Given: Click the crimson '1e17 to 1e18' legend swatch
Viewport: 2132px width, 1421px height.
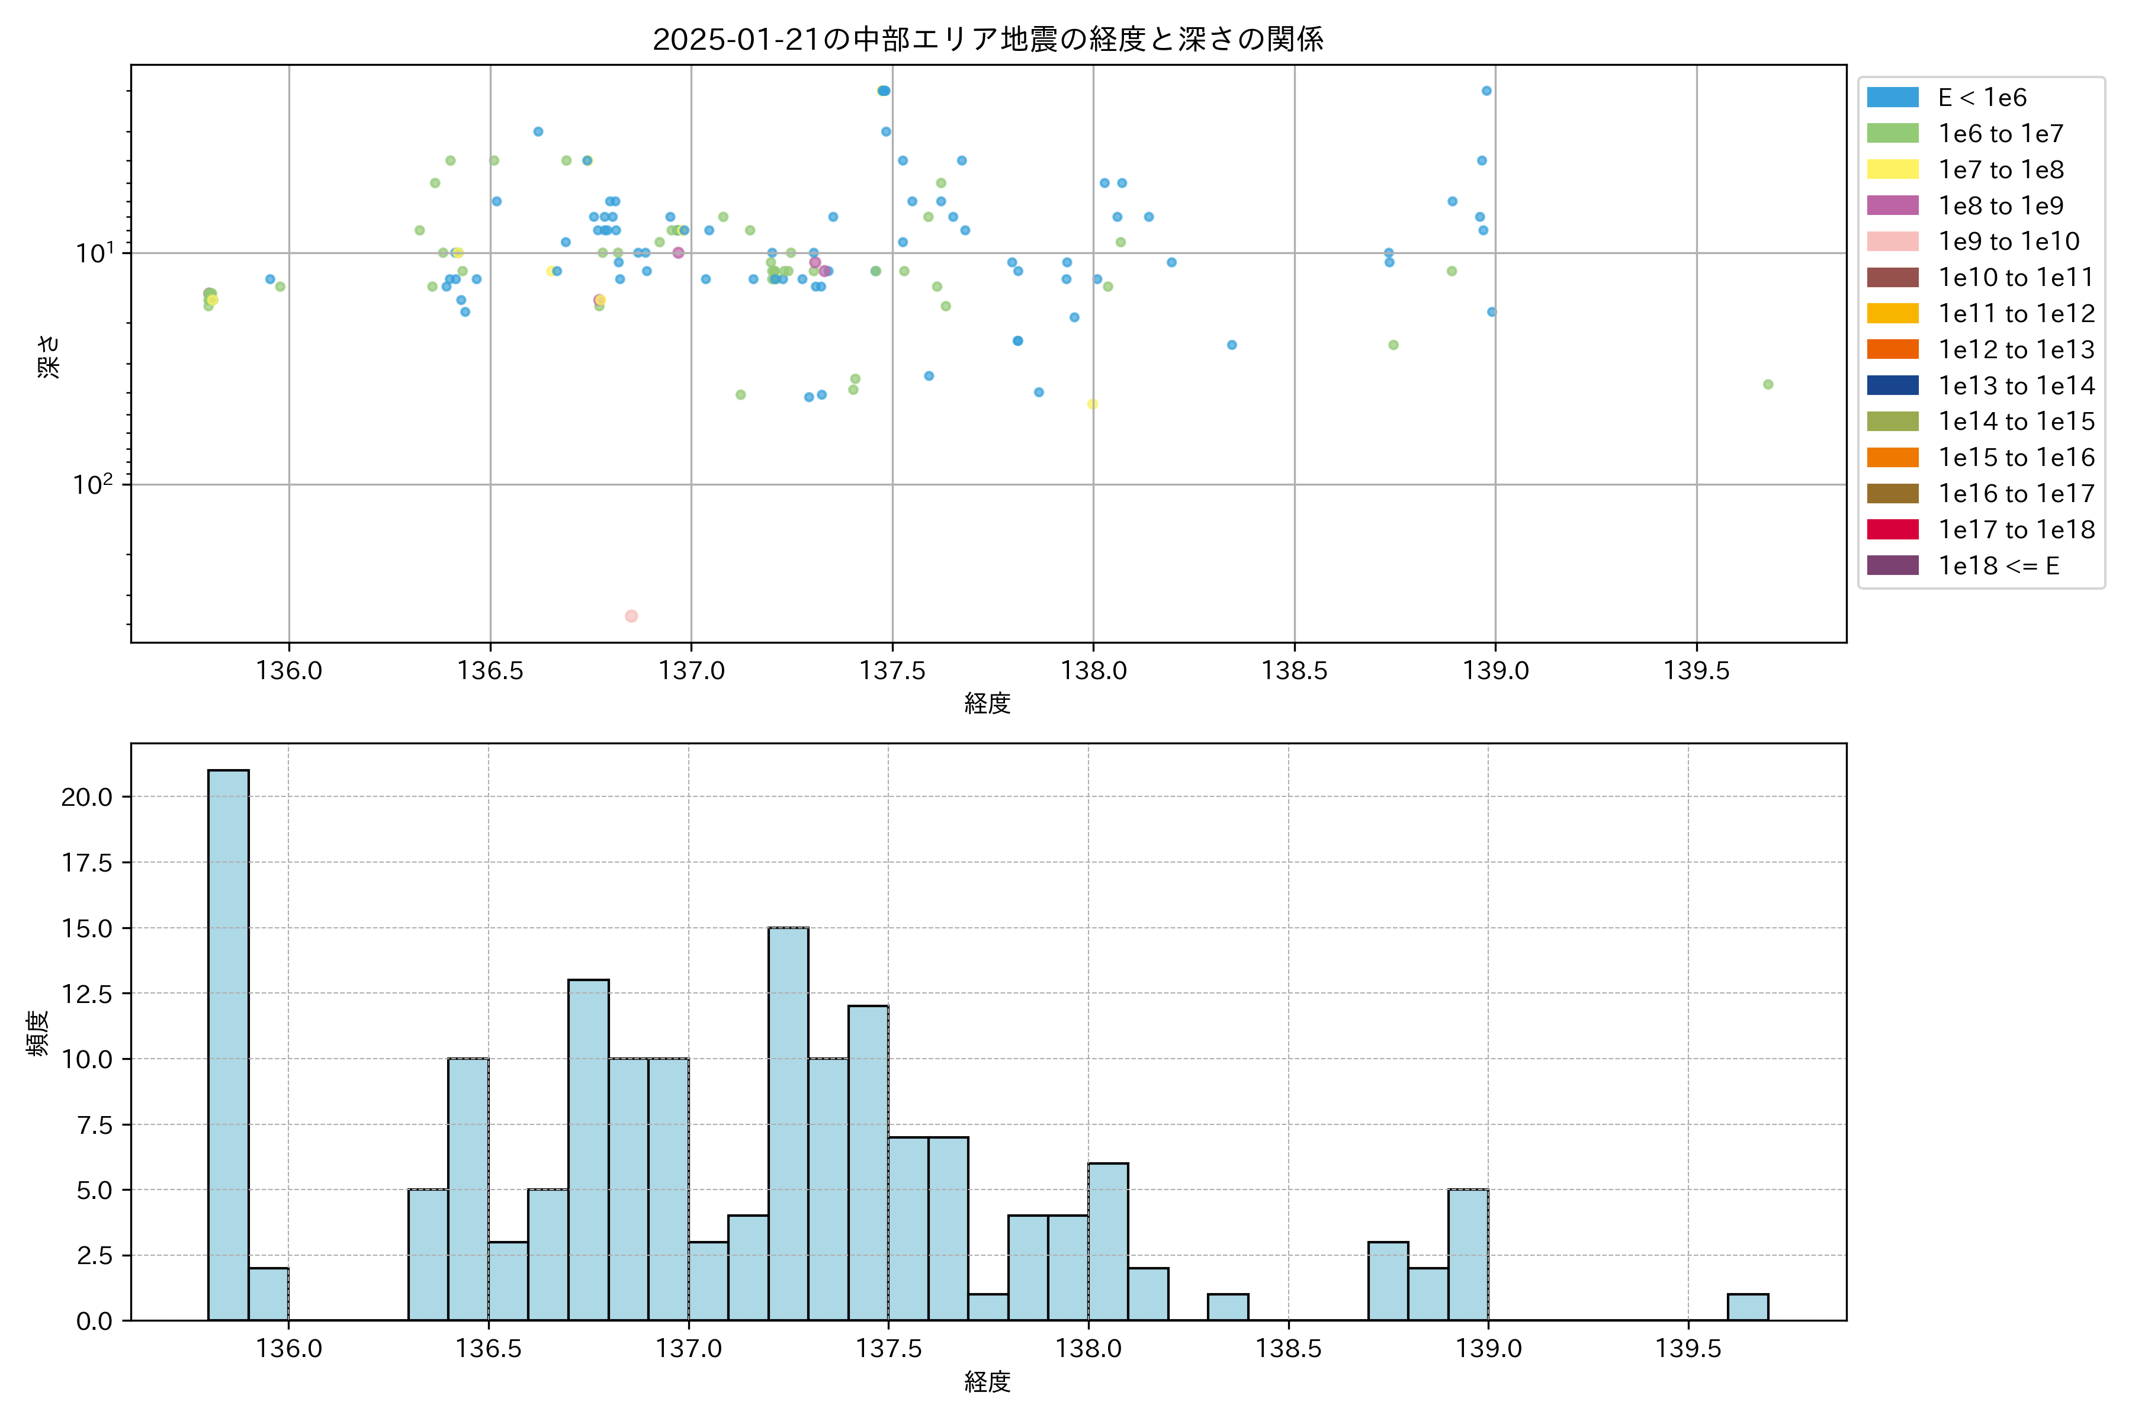Looking at the screenshot, I should (x=1892, y=529).
